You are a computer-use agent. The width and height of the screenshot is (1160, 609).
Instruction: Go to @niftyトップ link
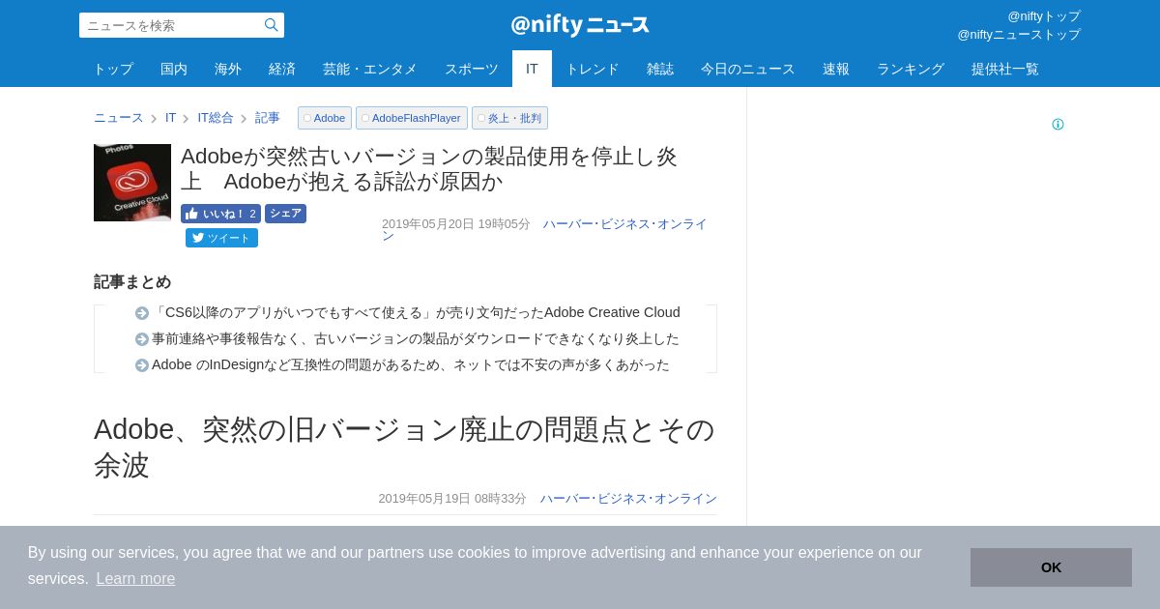[x=1044, y=16]
